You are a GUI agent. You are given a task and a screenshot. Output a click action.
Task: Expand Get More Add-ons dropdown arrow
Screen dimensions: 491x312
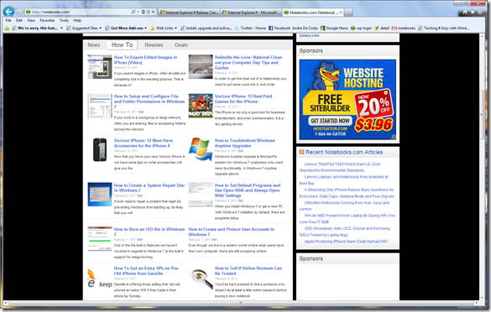(145, 29)
